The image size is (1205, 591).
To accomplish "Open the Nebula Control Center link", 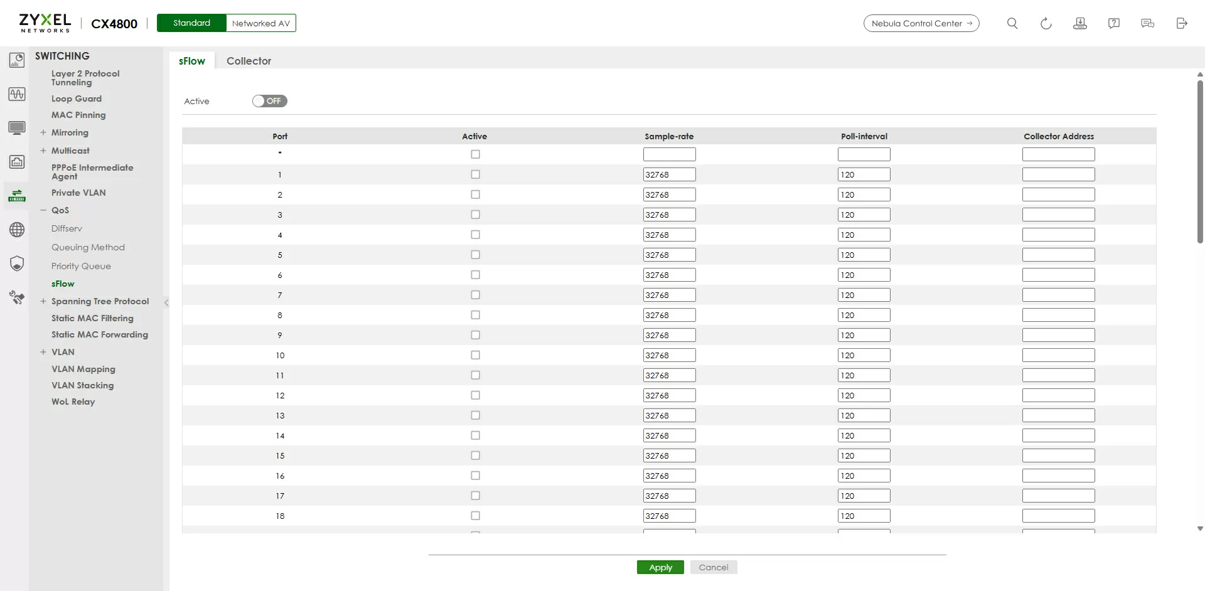I will coord(921,23).
